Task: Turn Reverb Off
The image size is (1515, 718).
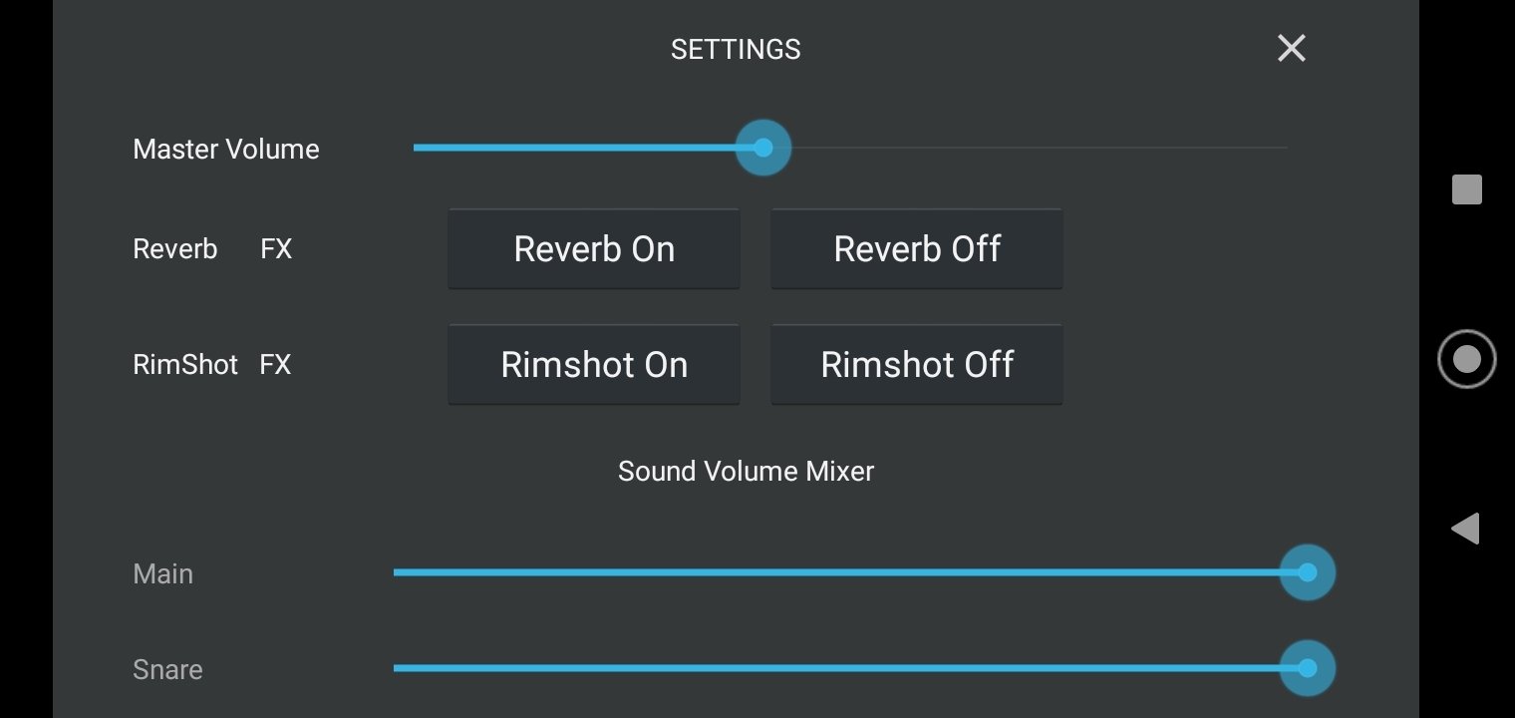Action: pos(916,248)
